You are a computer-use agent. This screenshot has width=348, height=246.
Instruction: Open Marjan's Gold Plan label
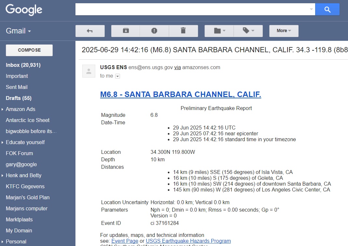[28, 198]
